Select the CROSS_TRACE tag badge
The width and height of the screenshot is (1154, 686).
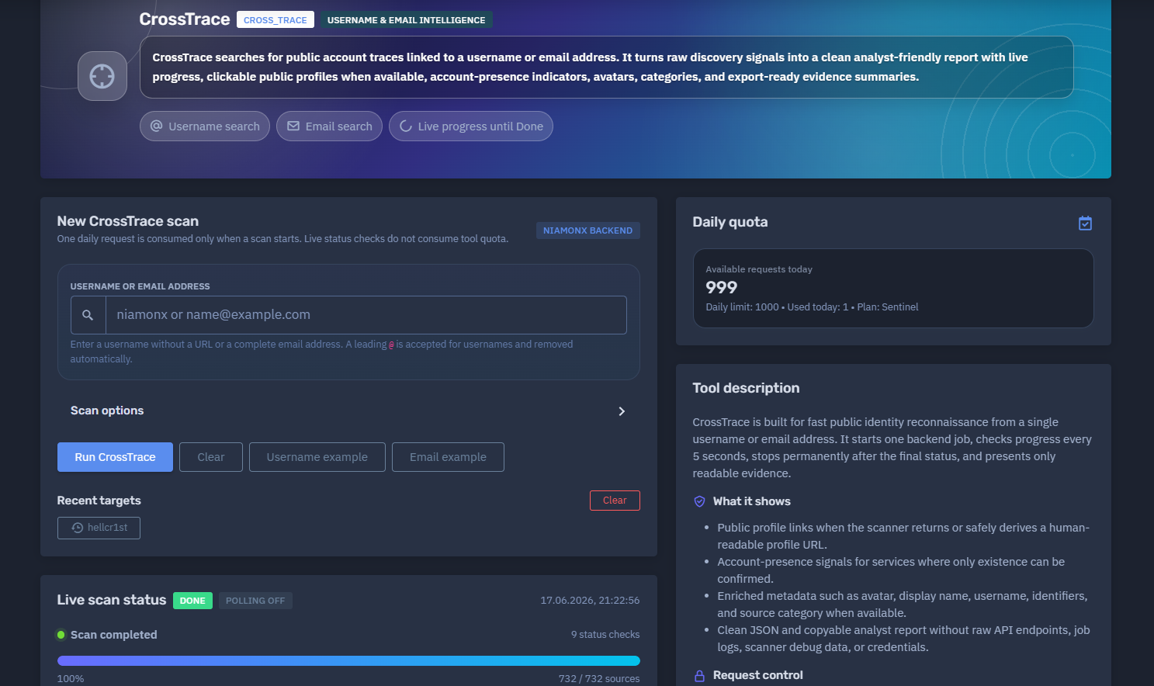coord(276,20)
